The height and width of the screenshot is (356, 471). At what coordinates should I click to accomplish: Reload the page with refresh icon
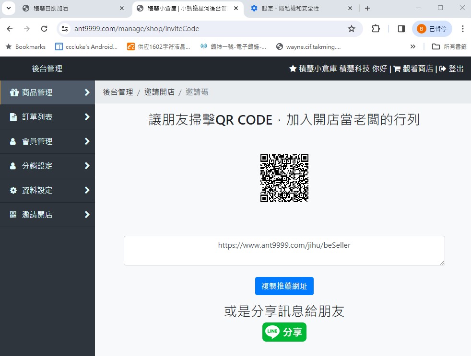(44, 29)
